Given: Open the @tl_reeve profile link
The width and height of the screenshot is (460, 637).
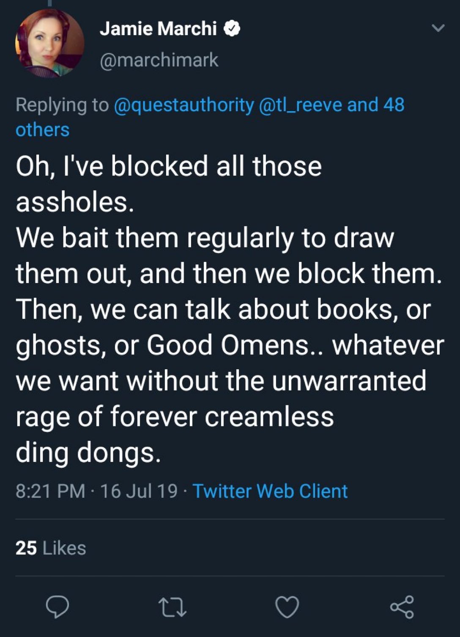Looking at the screenshot, I should pos(301,105).
